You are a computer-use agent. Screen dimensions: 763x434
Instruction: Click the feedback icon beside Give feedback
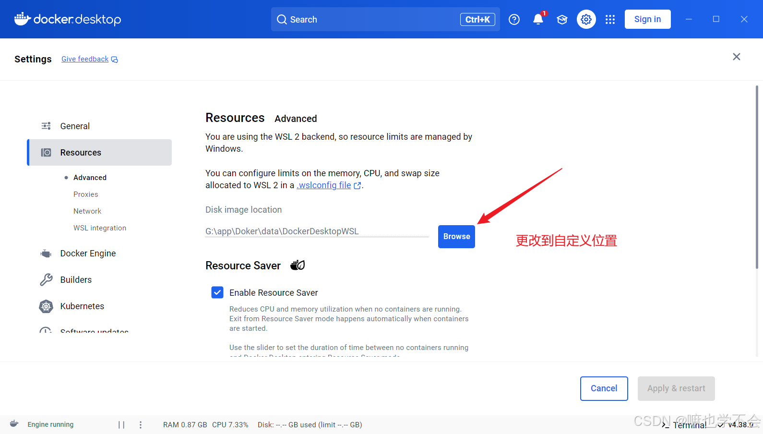pos(115,60)
